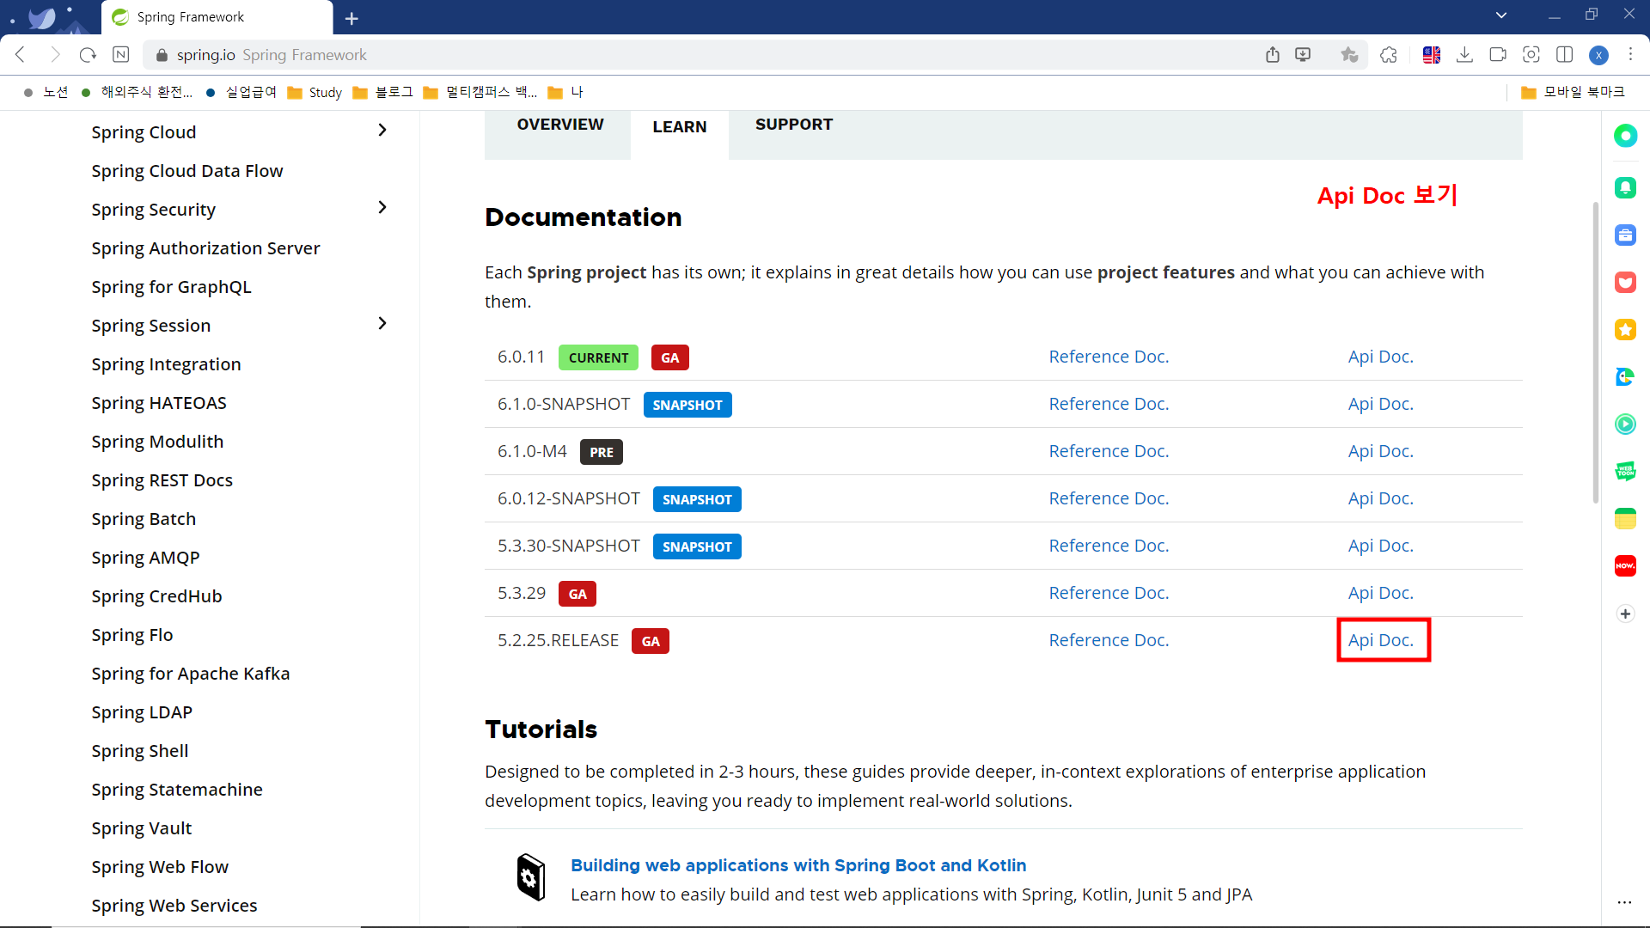The width and height of the screenshot is (1650, 928).
Task: Expand the Spring Cloud submenu chevron
Action: point(382,131)
